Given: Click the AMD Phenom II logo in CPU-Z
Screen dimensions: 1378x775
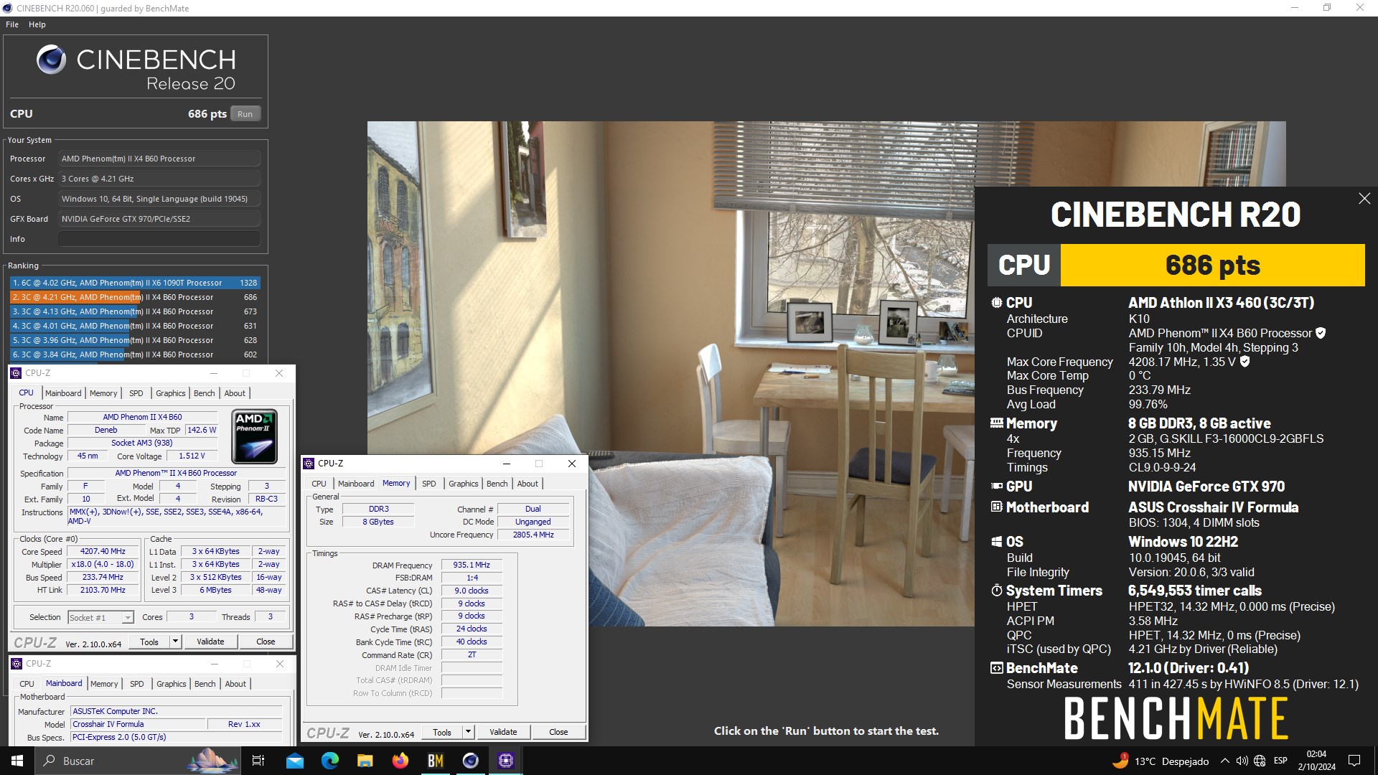Looking at the screenshot, I should (255, 436).
